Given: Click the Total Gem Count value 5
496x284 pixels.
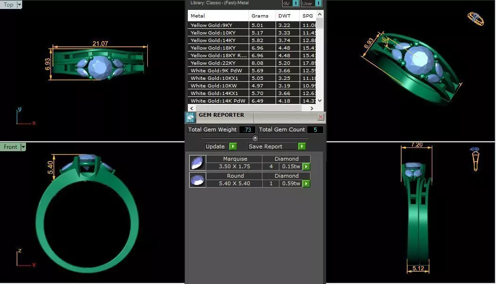Looking at the screenshot, I should click(x=315, y=129).
